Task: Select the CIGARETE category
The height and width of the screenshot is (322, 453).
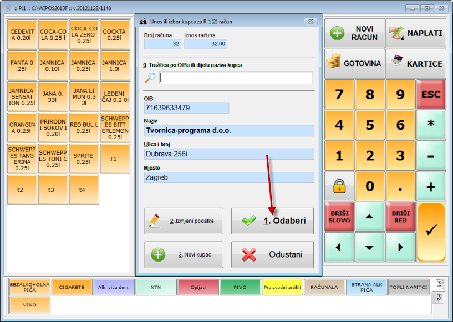Action: tap(72, 287)
